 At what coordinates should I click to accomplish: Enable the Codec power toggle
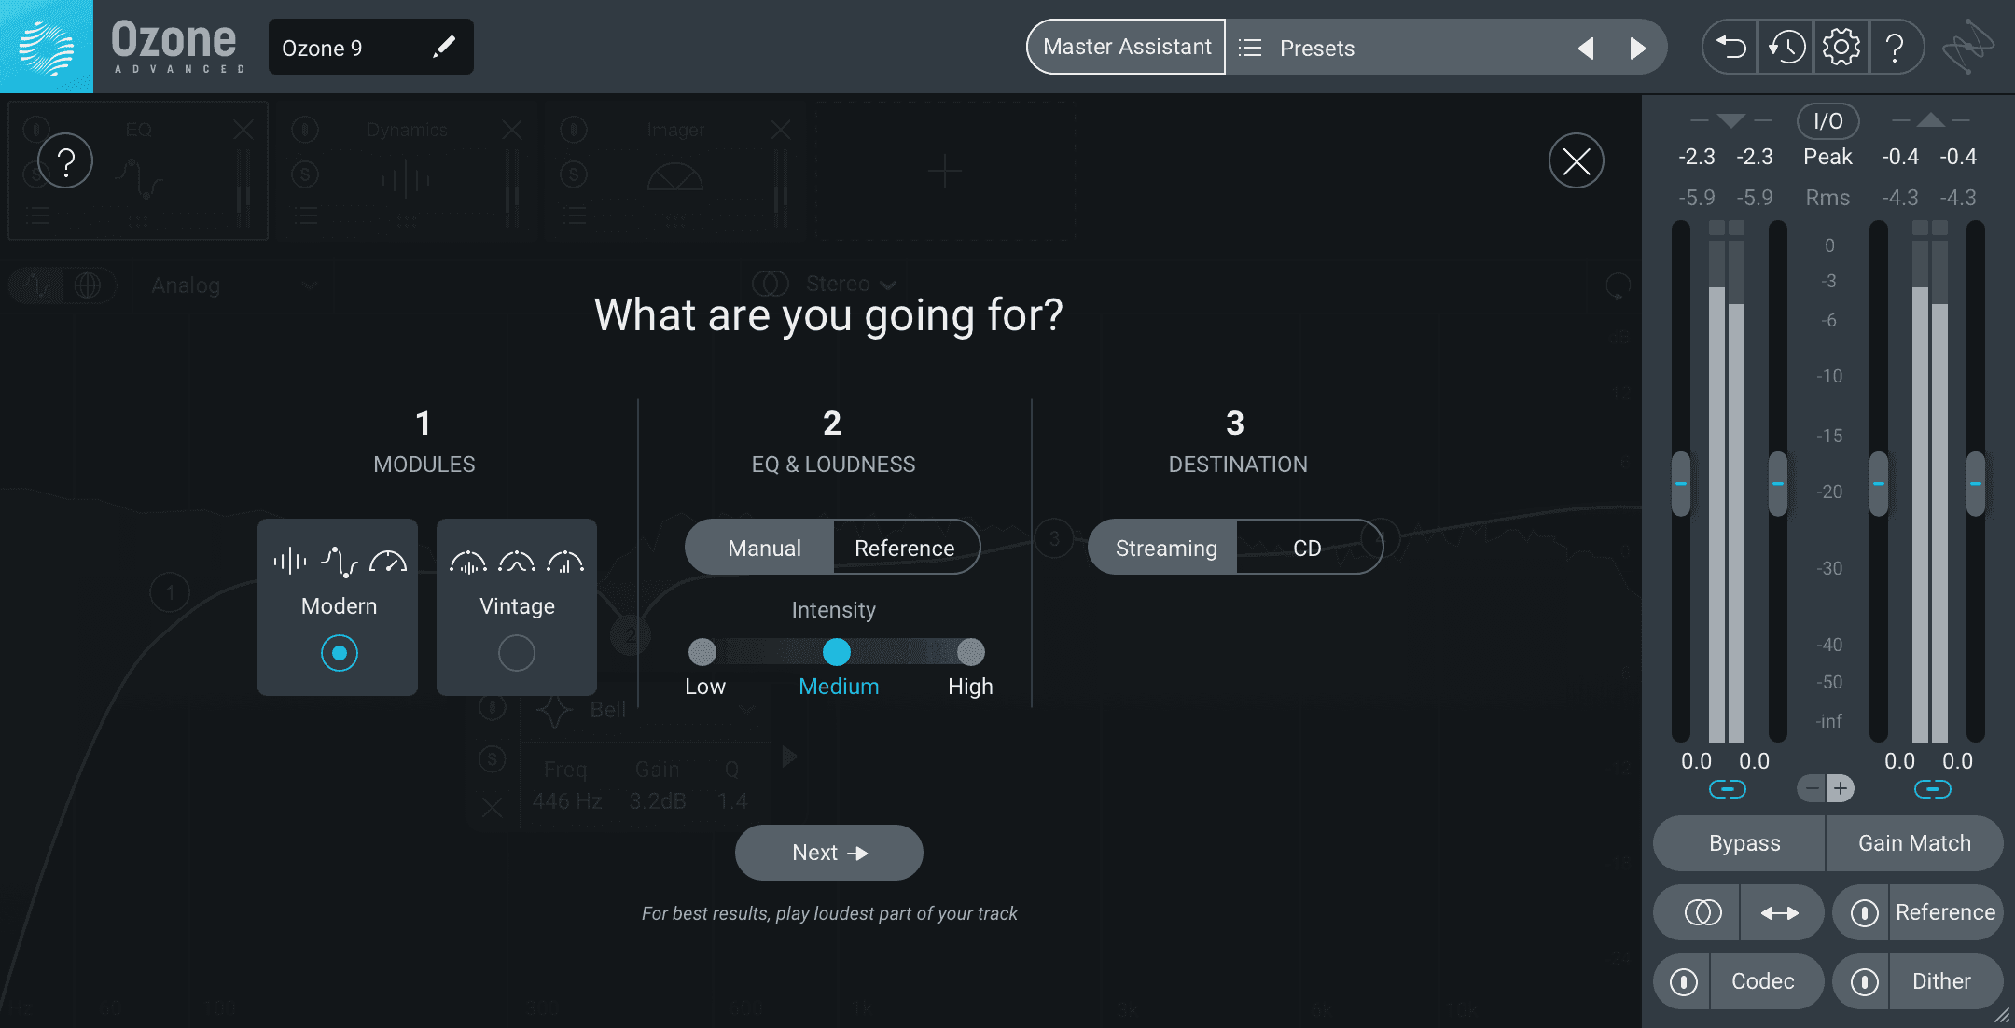click(1684, 981)
